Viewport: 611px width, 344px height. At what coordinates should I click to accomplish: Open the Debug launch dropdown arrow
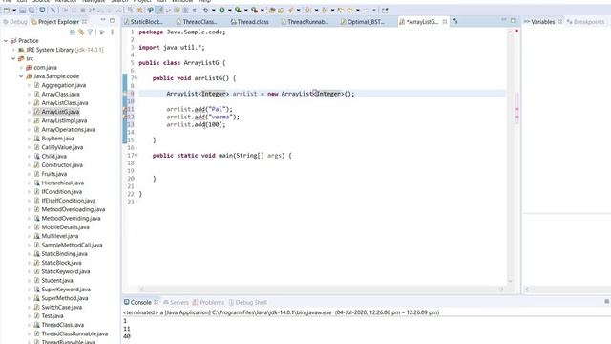213,11
